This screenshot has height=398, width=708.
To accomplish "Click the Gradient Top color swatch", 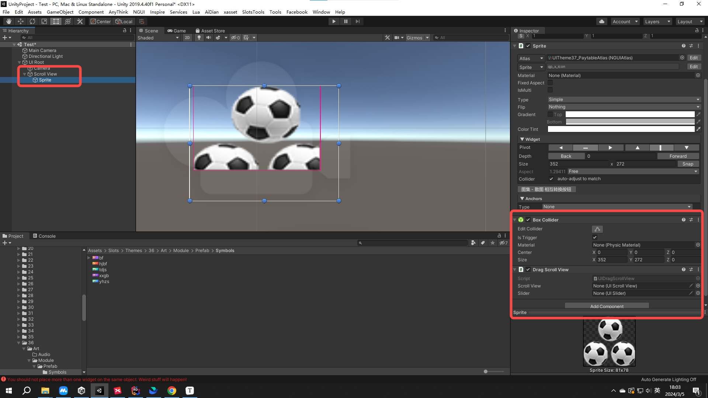I will pos(630,114).
